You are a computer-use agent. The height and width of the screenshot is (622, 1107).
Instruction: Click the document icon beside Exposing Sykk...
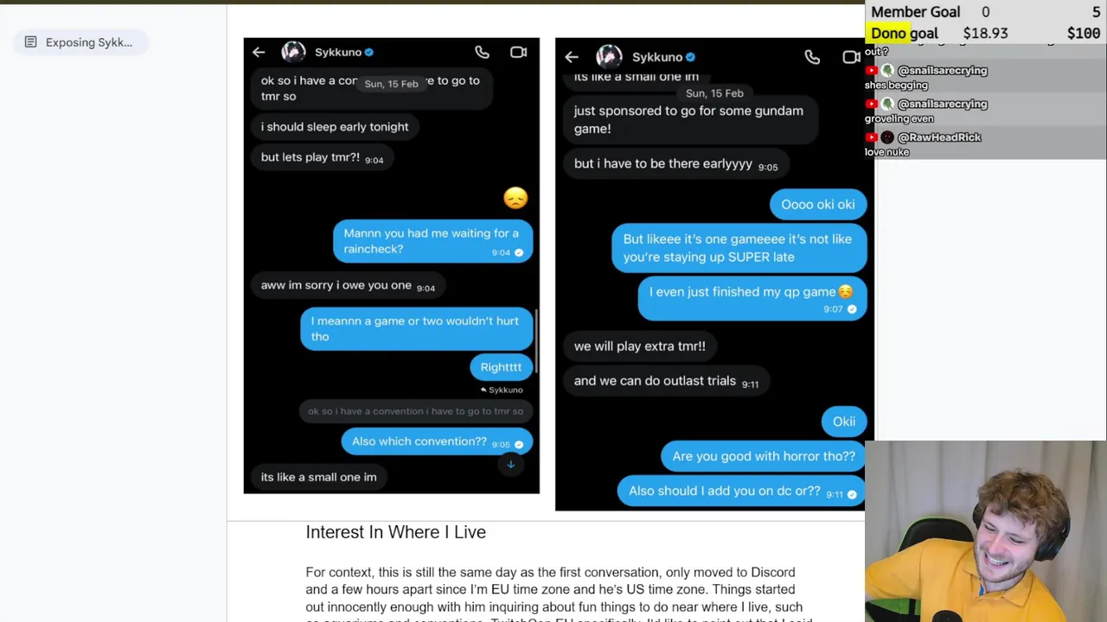coord(30,42)
